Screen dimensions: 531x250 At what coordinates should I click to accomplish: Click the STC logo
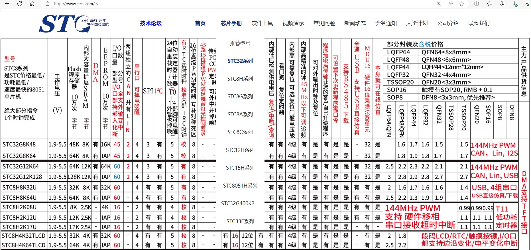click(74, 24)
